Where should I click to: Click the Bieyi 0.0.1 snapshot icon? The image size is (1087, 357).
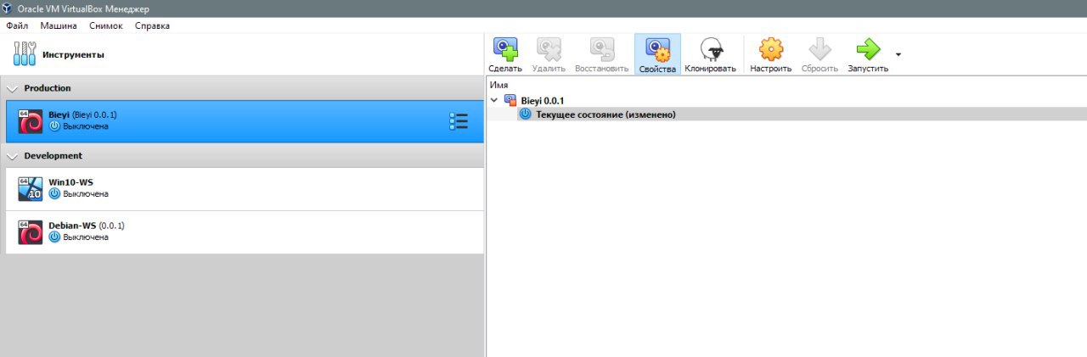tap(510, 100)
